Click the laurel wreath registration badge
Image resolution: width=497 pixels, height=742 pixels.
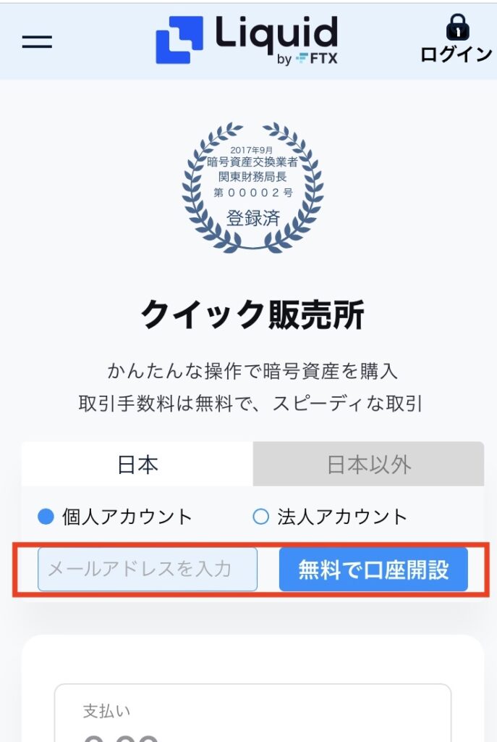coord(252,188)
